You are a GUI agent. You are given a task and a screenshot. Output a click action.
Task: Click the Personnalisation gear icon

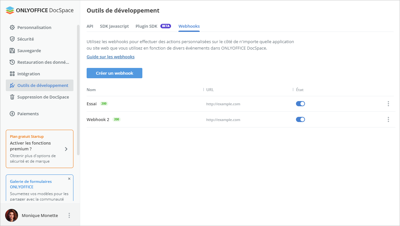pos(12,27)
